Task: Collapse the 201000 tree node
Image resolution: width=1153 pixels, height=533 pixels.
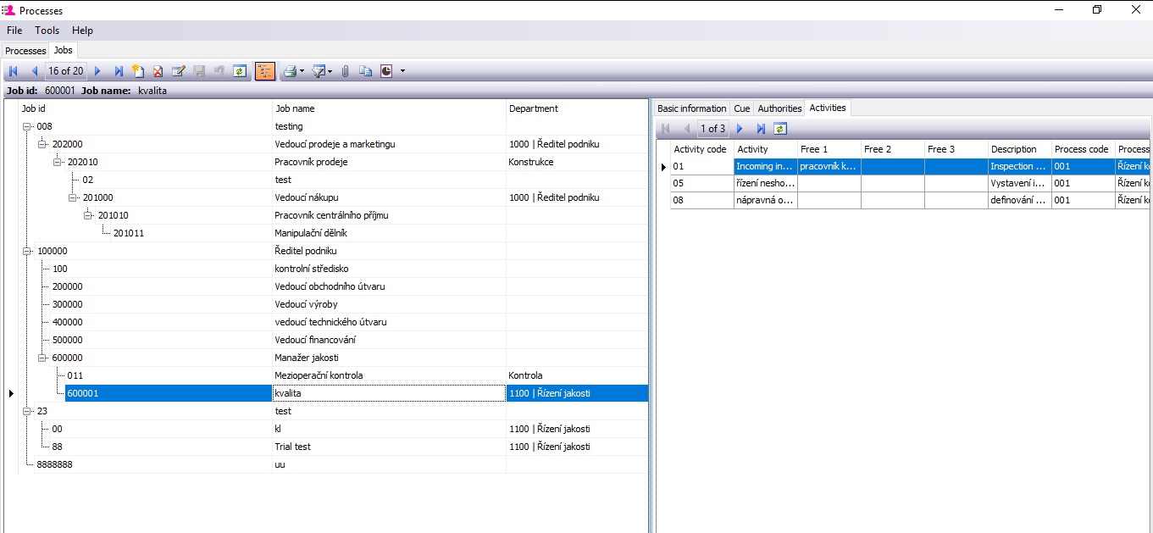Action: coord(73,197)
